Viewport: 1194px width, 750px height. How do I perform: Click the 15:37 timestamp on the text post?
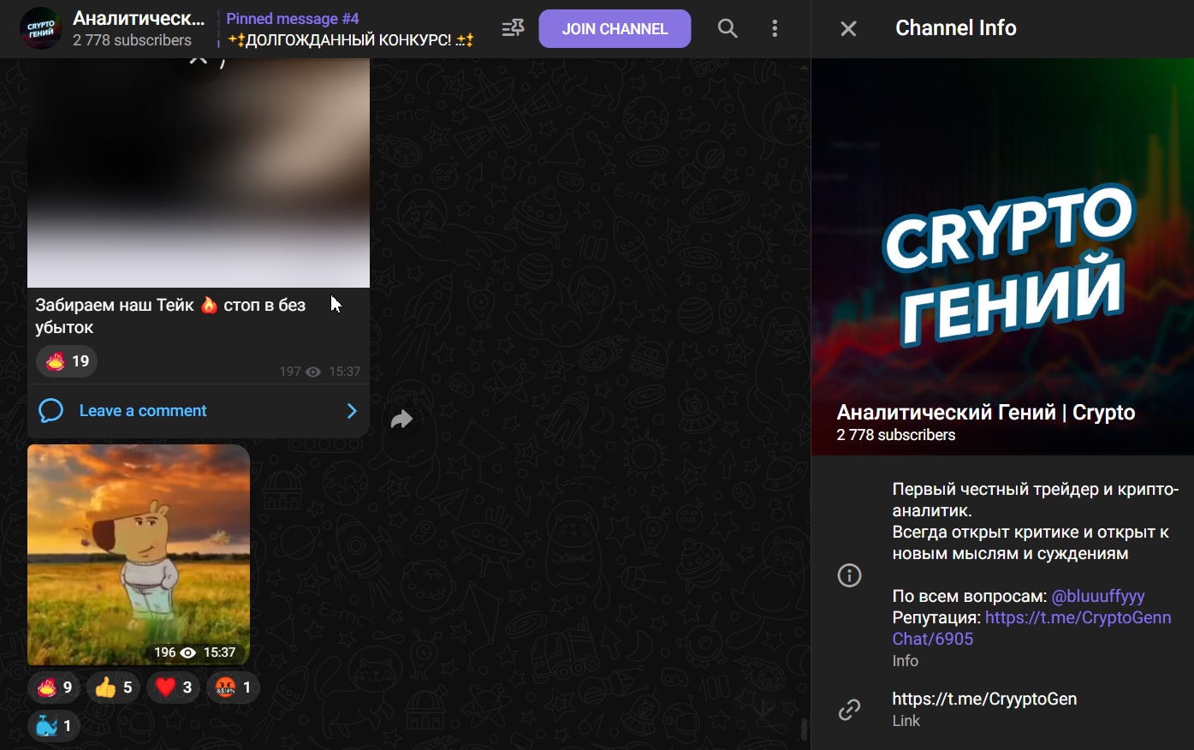click(345, 372)
